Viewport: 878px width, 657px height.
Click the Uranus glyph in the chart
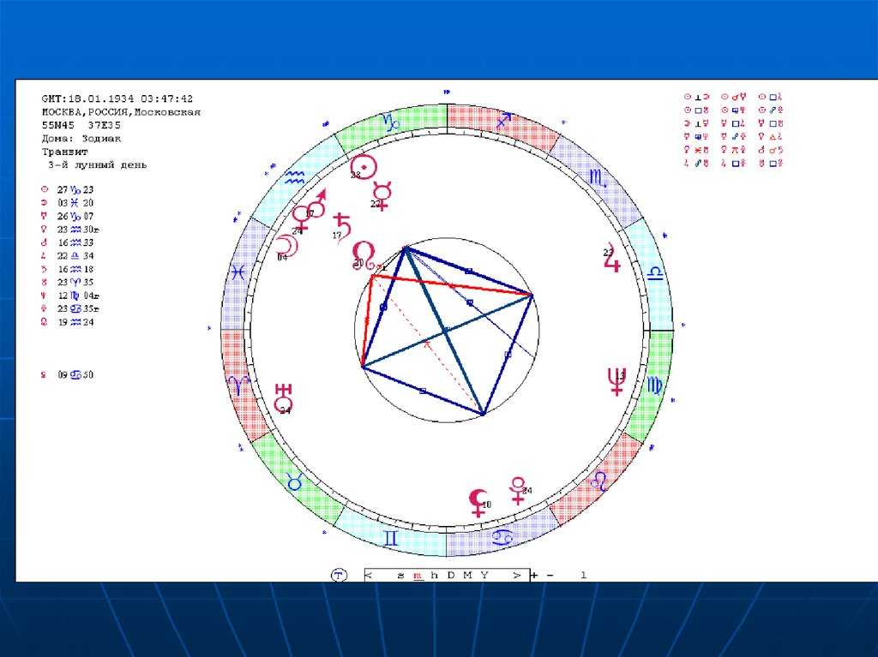tap(284, 397)
